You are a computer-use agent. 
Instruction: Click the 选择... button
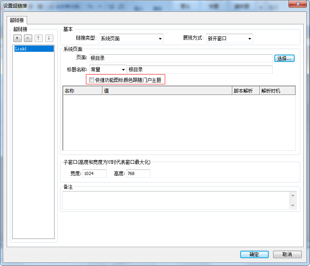(x=284, y=58)
